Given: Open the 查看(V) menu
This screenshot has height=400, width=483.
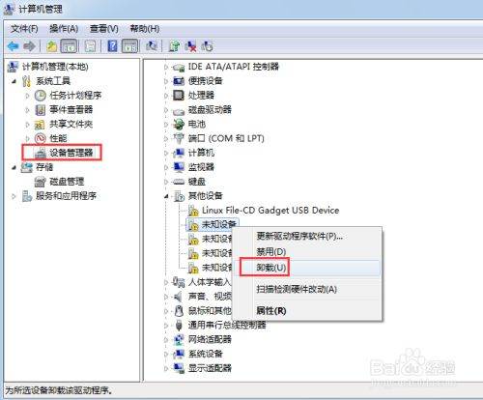Looking at the screenshot, I should 104,29.
